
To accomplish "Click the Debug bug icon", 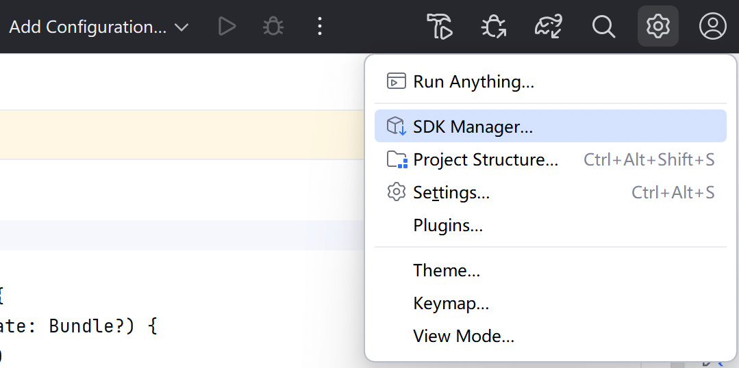I will click(273, 27).
